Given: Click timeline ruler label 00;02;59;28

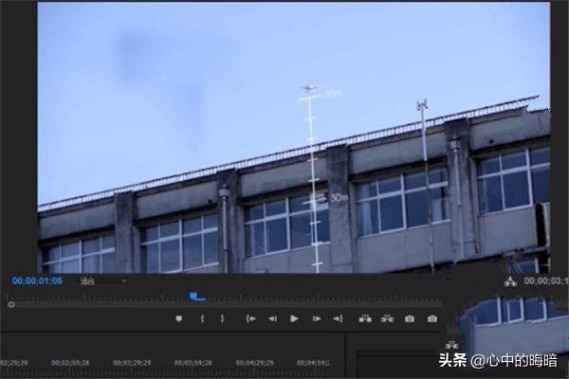Looking at the screenshot, I should (70, 363).
